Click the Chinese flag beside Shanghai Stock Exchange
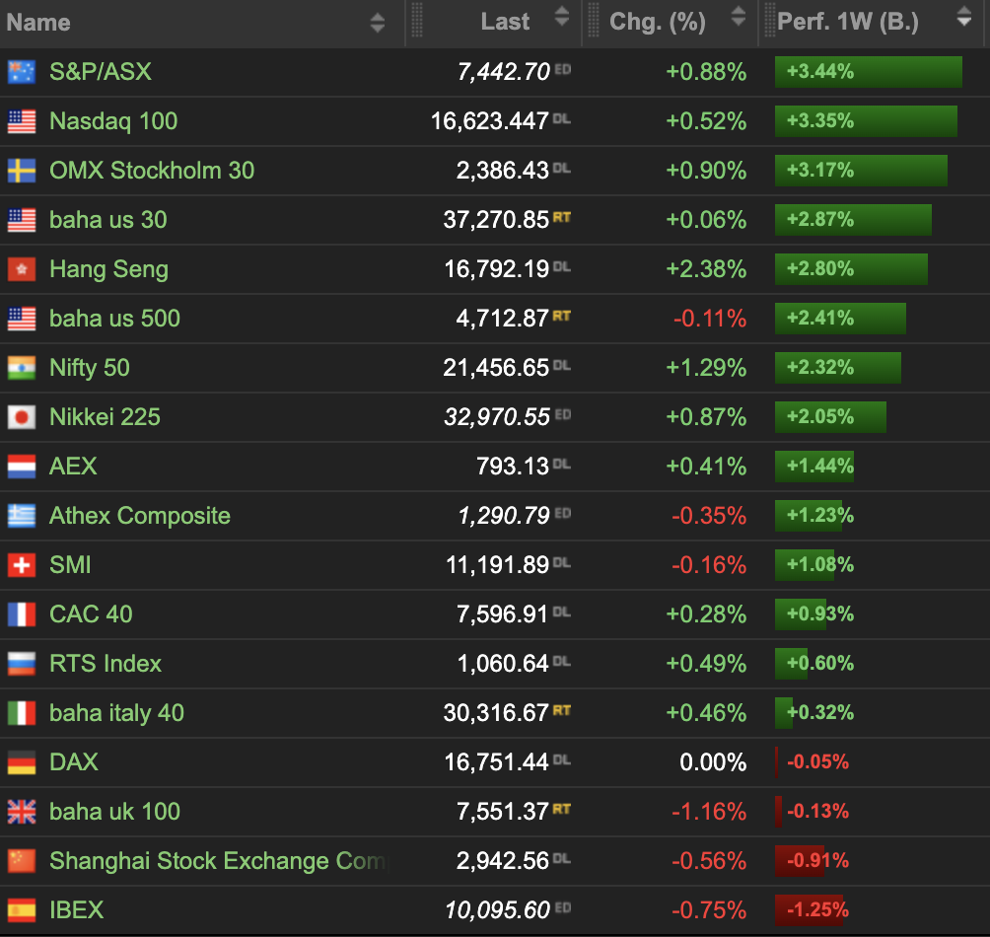Image resolution: width=990 pixels, height=937 pixels. point(22,861)
